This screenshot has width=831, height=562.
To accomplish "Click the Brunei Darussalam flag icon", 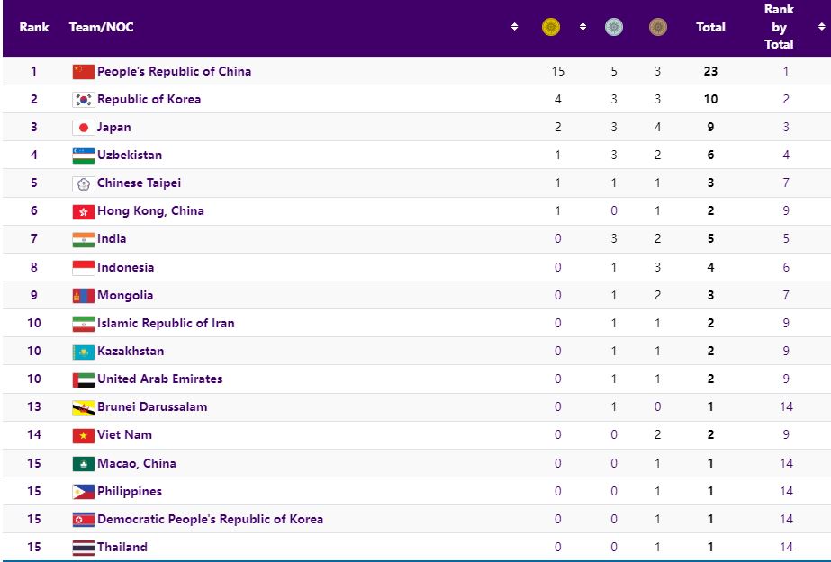I will click(x=83, y=407).
